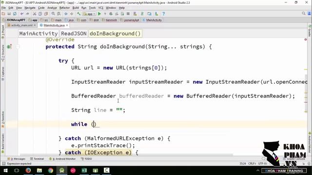Click the Open folder toolbar icon
312x175 pixels.
click(x=3, y=14)
